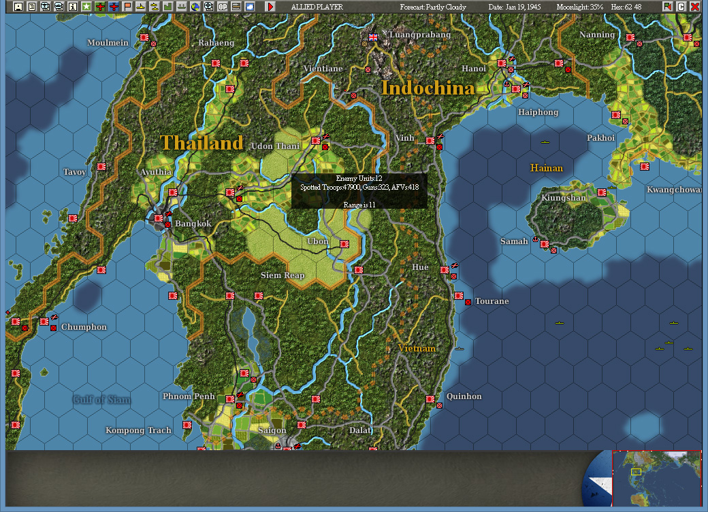
Task: Click the orange flag toolbar icon
Action: click(x=127, y=7)
